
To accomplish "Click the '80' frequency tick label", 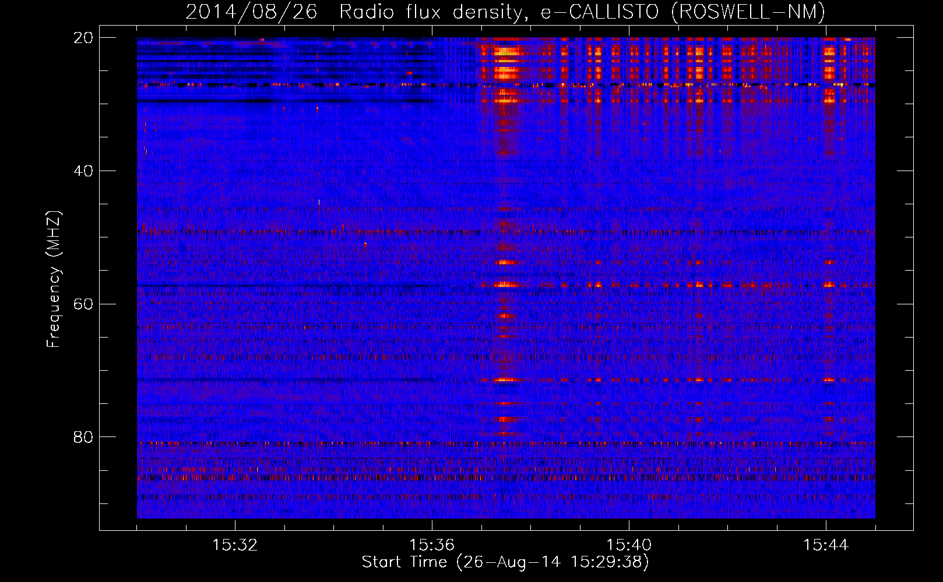I will 83,437.
